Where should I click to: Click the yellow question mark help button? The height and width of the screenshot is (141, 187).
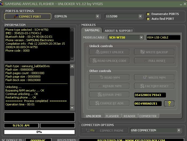point(169,104)
